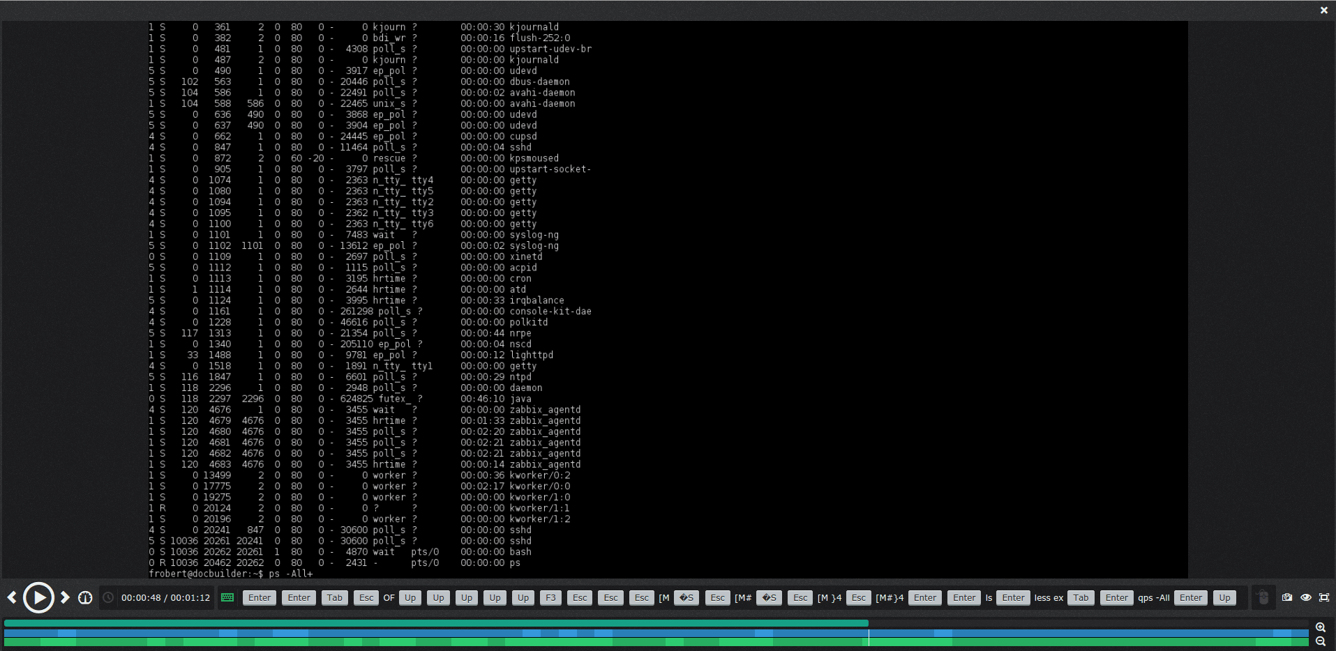
Task: Zoom in on the timeline
Action: click(1321, 627)
